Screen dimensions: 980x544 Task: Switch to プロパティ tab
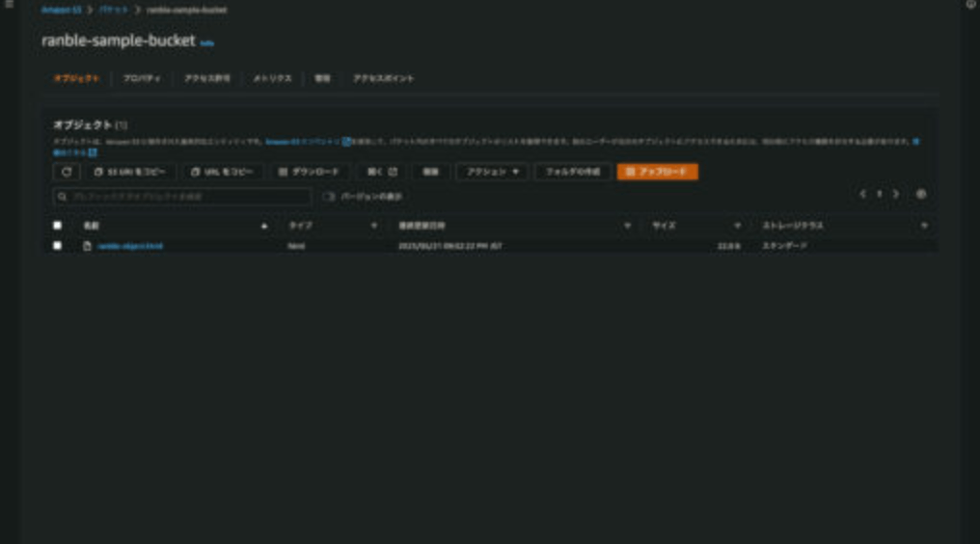point(141,78)
